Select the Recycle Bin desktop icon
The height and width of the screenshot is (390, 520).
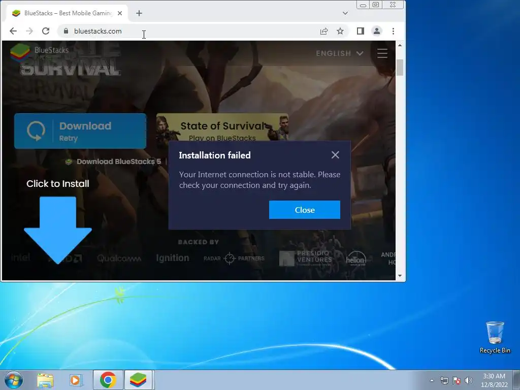coord(495,337)
